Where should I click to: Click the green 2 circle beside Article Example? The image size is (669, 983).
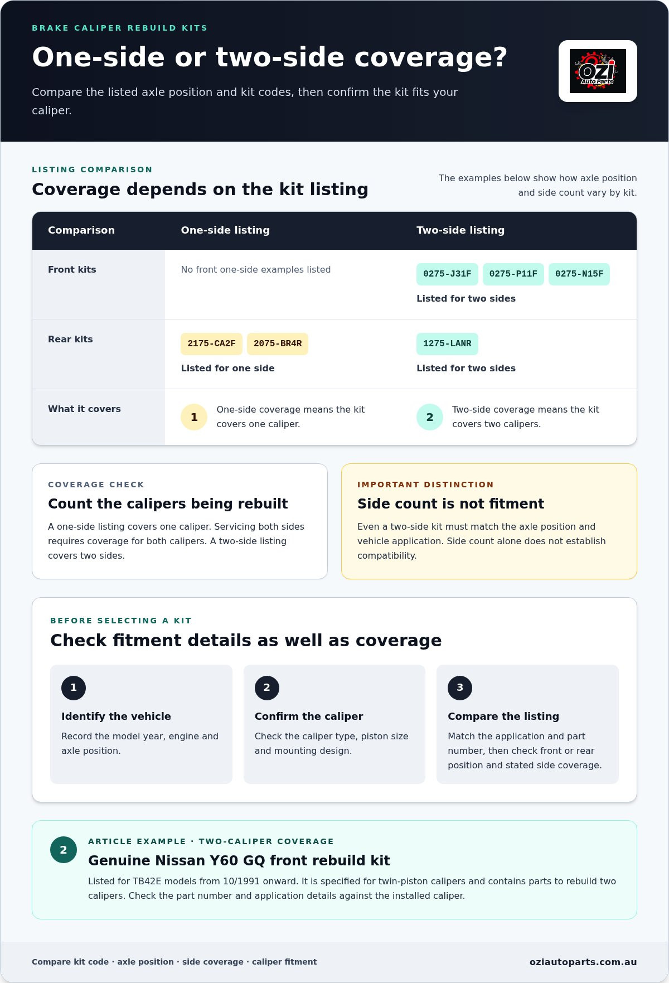[64, 850]
